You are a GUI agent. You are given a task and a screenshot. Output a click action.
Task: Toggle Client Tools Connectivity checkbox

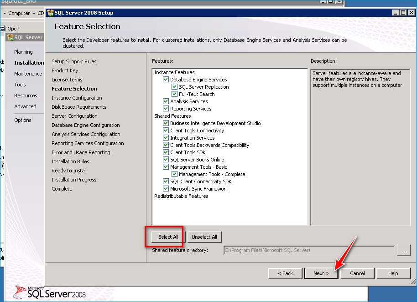click(166, 131)
